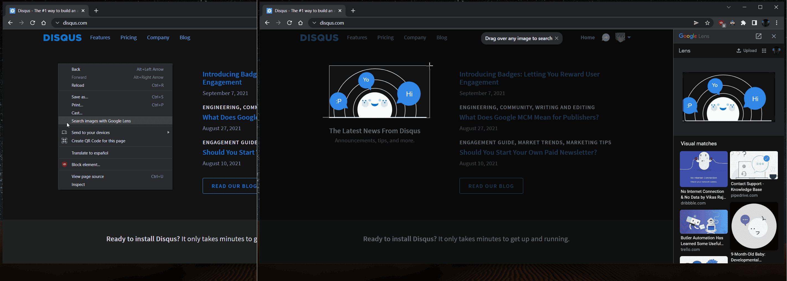
Task: Open site info chevron in left address bar
Action: (x=57, y=23)
